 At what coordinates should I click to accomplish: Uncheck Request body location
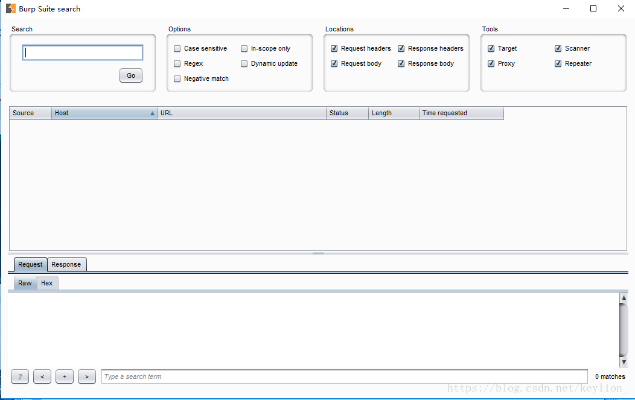(x=334, y=63)
